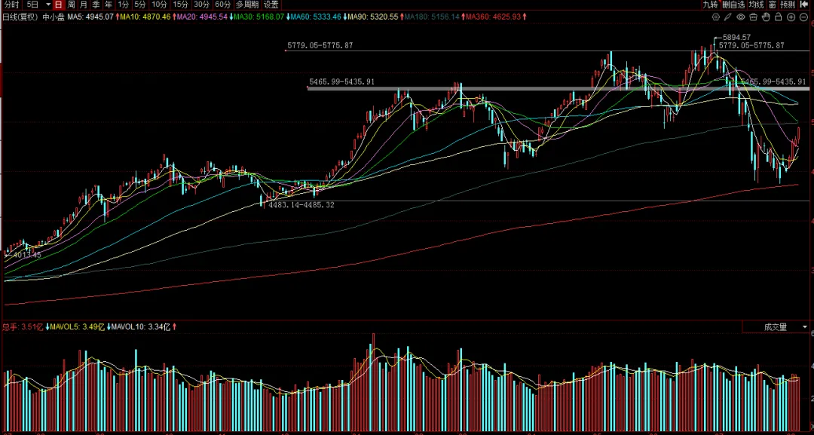This screenshot has width=814, height=435.
Task: Click the 九转 indicator button
Action: point(710,5)
